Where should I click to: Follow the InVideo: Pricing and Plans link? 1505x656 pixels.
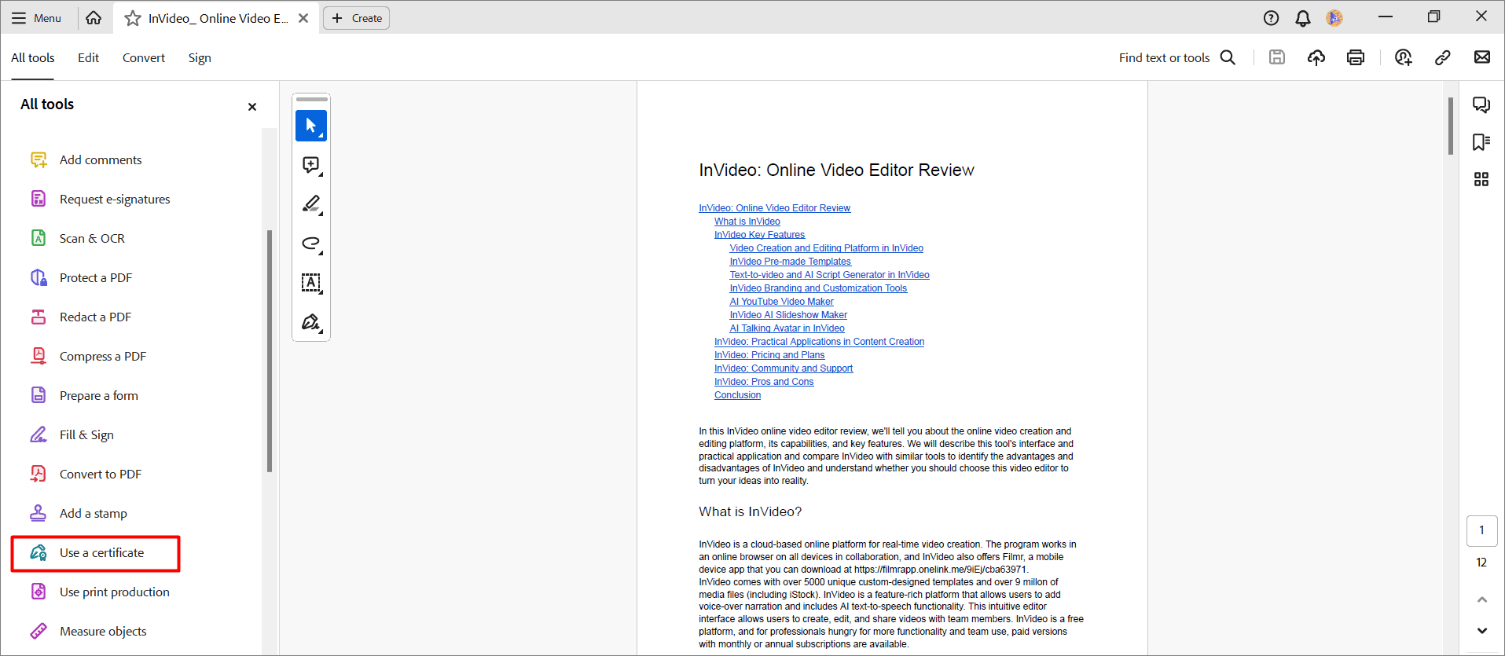[769, 355]
